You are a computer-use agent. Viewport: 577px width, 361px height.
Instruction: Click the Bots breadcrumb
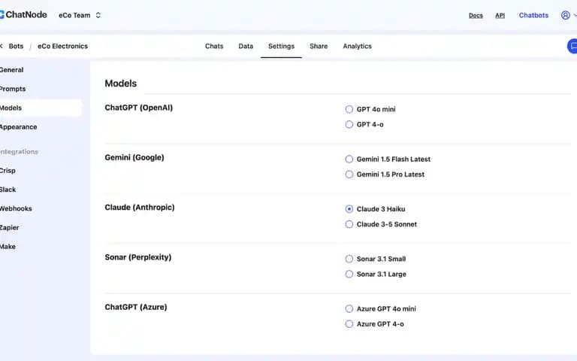click(16, 46)
